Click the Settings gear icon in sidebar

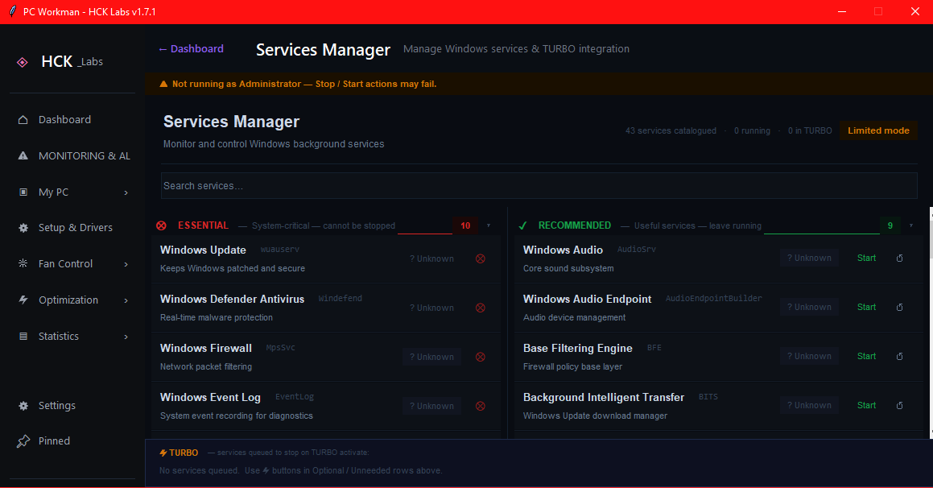(x=23, y=406)
